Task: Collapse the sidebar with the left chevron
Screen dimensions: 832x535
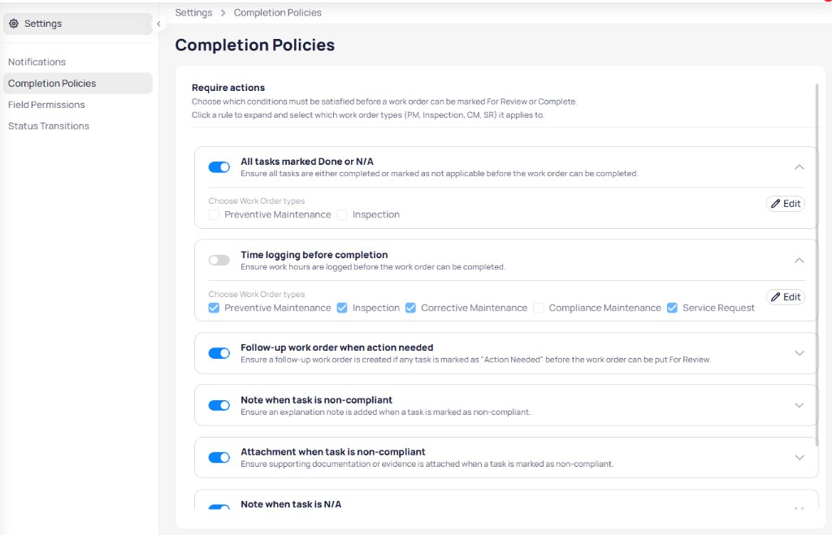Action: [x=158, y=24]
